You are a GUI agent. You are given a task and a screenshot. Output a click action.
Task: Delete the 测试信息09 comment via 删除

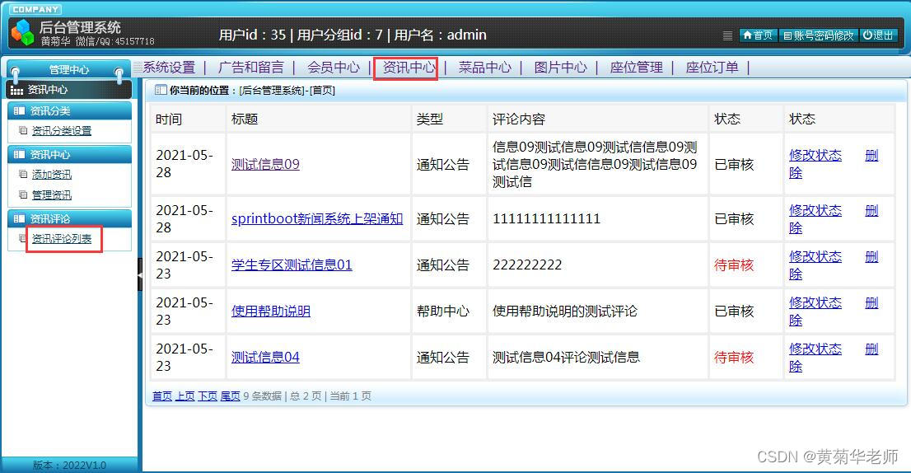[x=871, y=155]
